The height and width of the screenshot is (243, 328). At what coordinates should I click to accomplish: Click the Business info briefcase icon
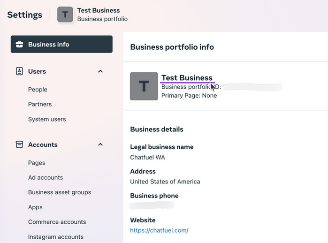coord(19,45)
